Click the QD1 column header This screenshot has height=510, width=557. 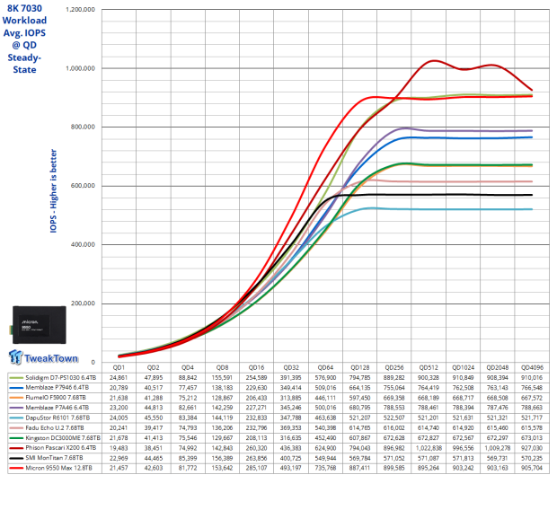tap(118, 367)
